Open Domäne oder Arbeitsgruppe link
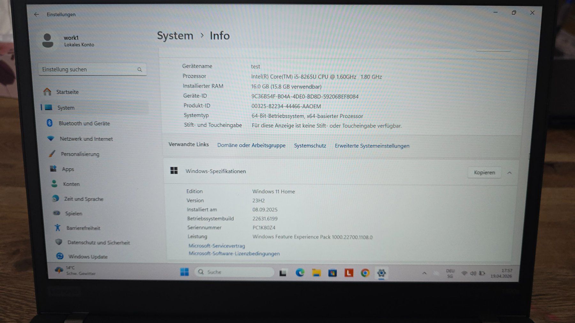The height and width of the screenshot is (323, 575). [x=251, y=145]
